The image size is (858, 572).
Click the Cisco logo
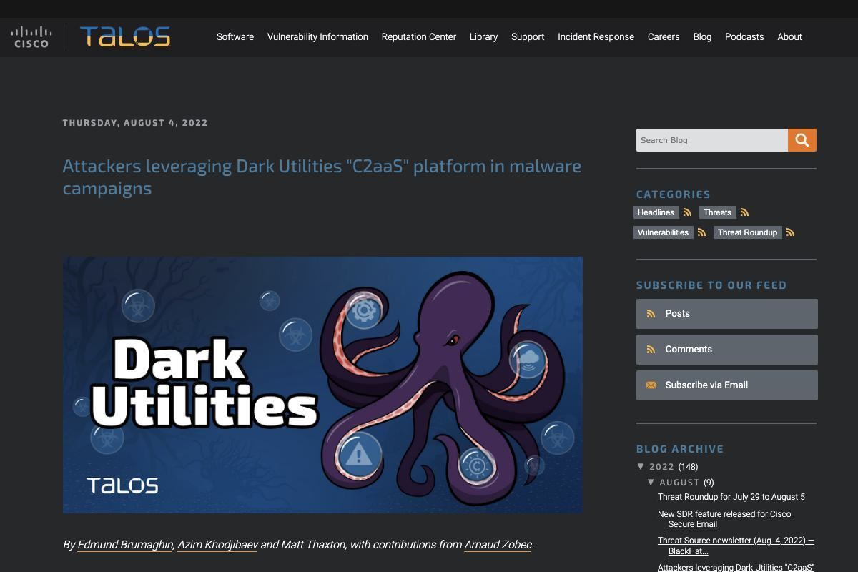(x=31, y=37)
